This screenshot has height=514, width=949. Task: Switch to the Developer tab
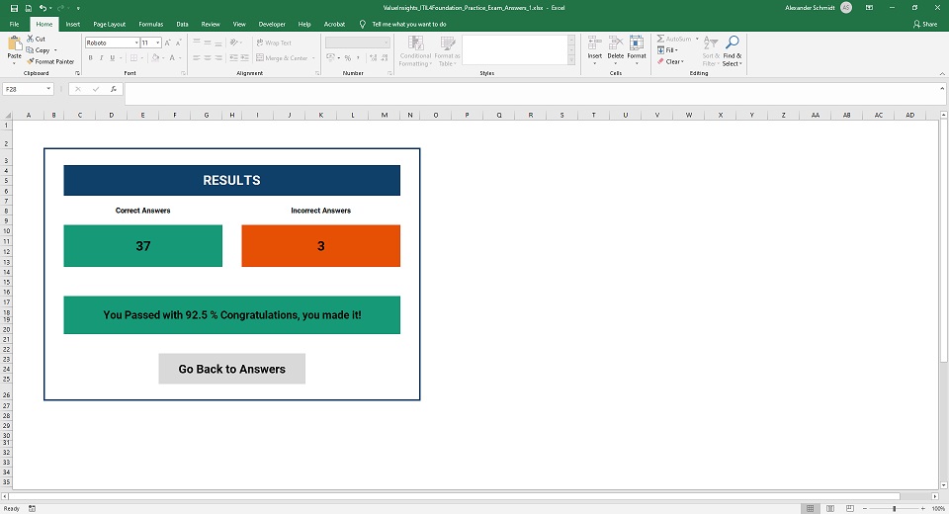[272, 24]
